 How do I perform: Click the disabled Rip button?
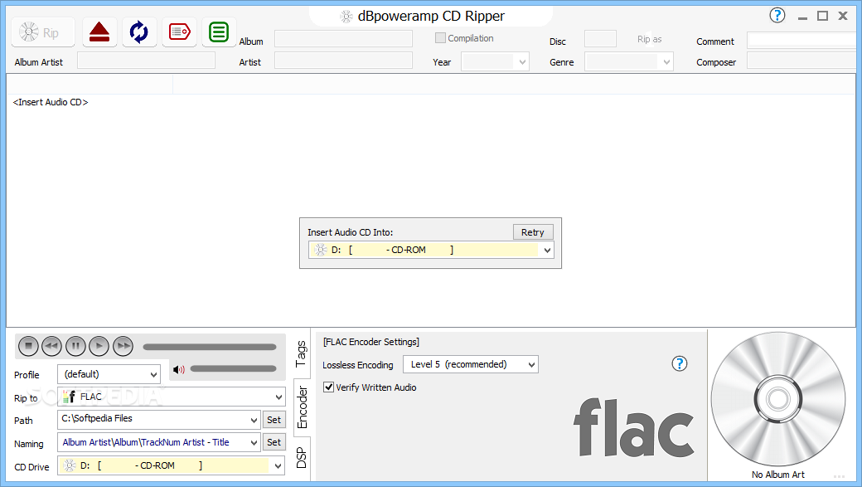[x=42, y=32]
